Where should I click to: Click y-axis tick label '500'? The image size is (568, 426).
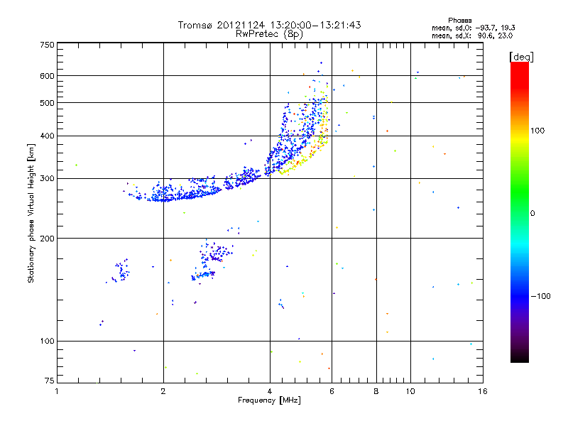point(47,103)
